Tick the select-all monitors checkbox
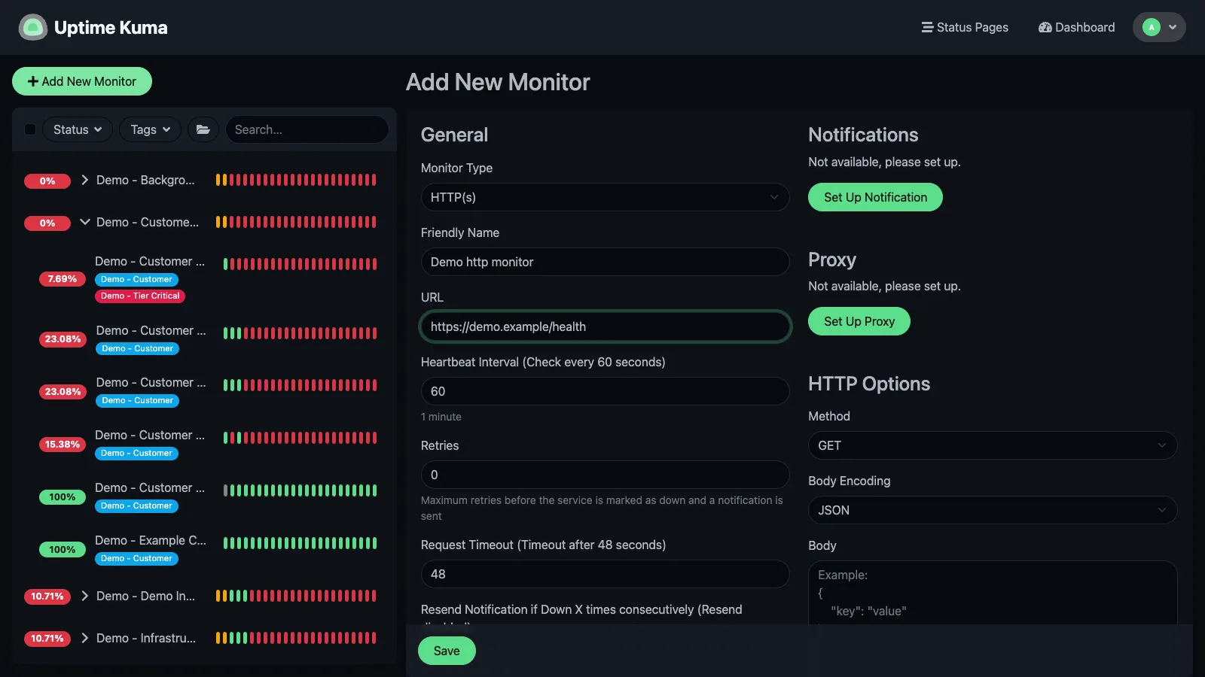 tap(30, 129)
